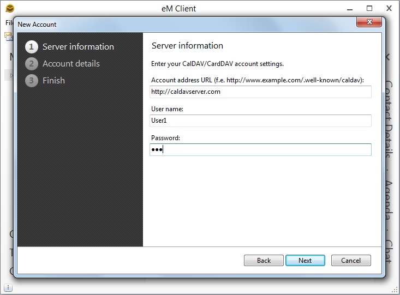
Task: Maximize the eM Client window
Action: pos(369,8)
